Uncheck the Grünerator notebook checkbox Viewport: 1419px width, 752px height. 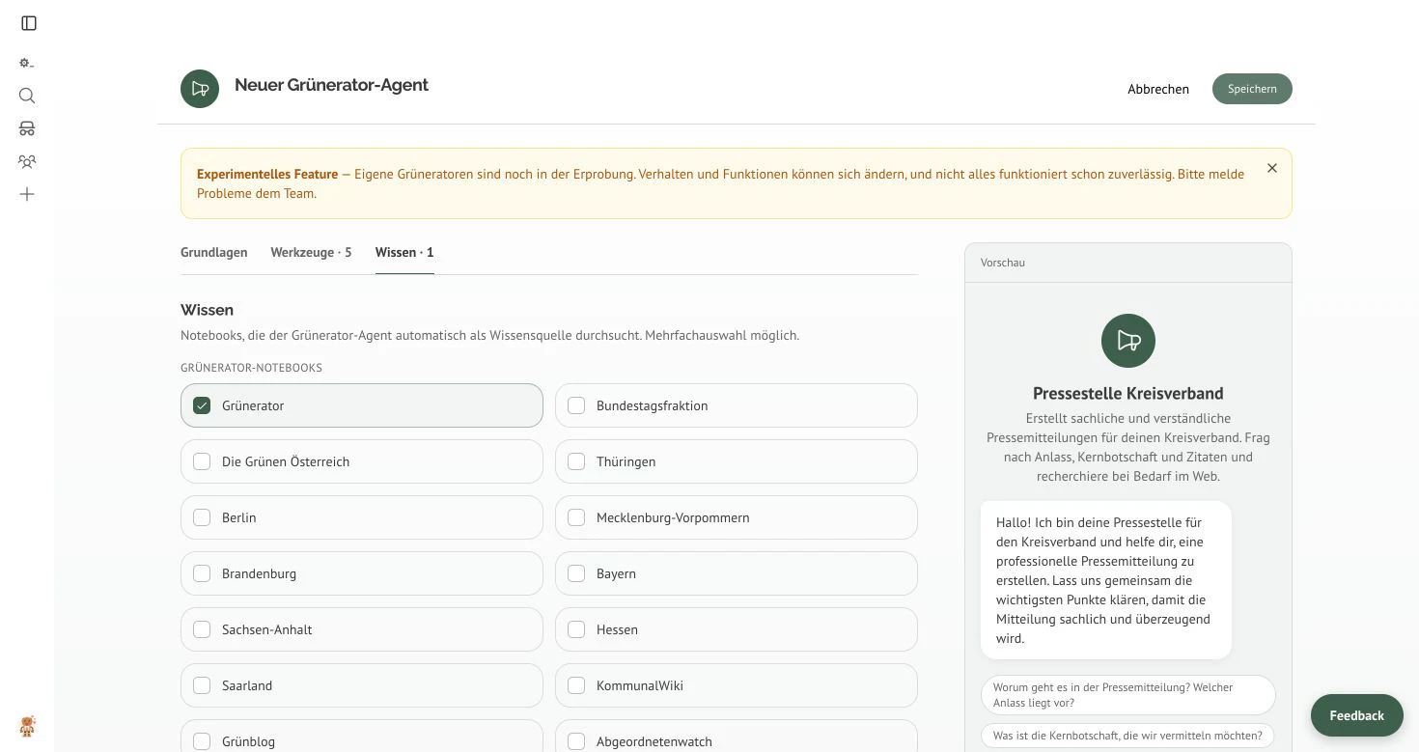(202, 405)
